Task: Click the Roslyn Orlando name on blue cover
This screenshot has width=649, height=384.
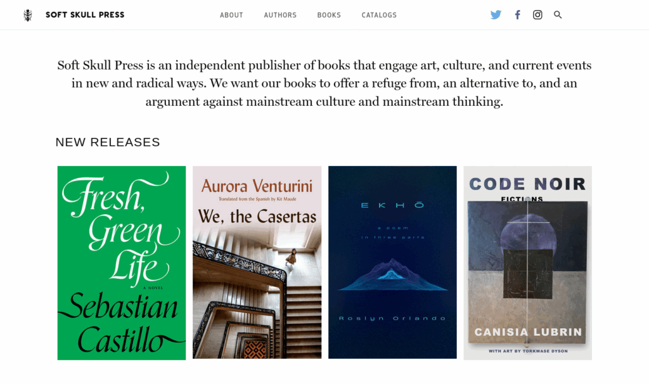Action: 392,318
